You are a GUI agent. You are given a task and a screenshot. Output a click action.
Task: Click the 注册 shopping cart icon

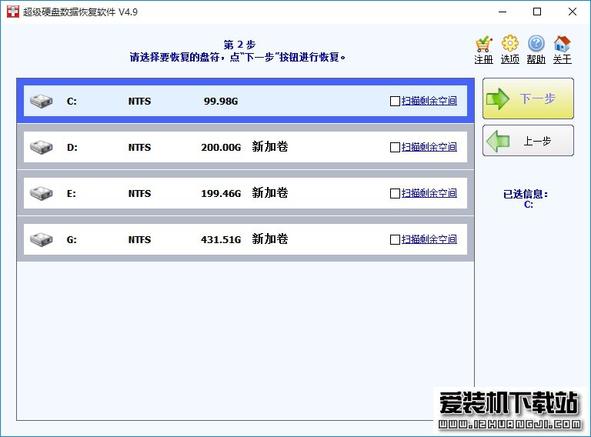point(483,45)
